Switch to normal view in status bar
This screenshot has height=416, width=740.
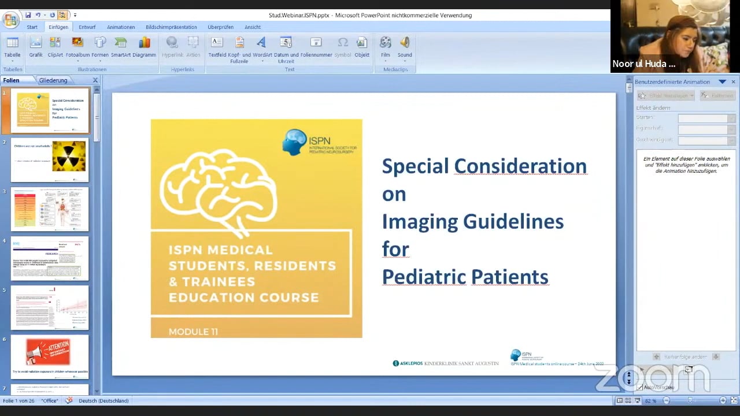(x=620, y=400)
